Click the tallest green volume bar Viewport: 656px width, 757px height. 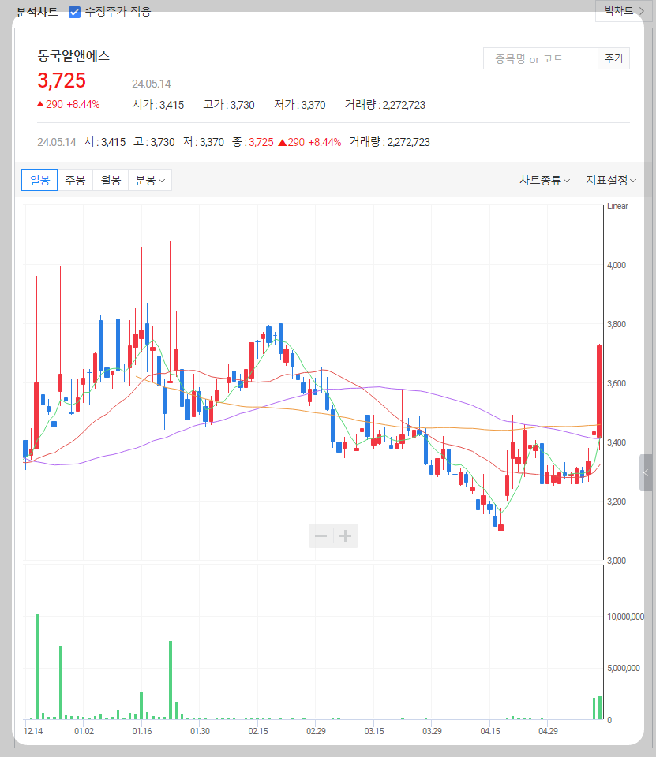37,667
